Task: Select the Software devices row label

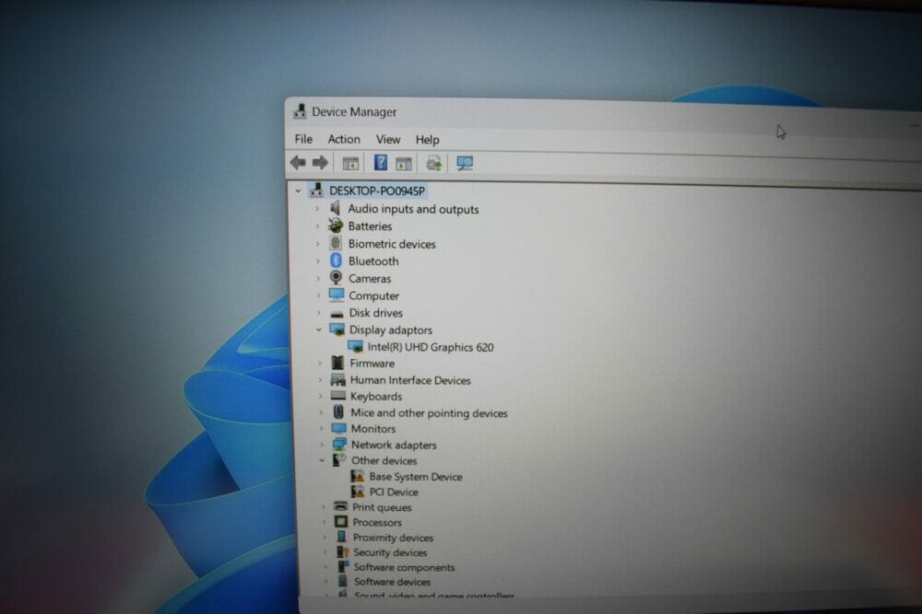Action: (392, 582)
